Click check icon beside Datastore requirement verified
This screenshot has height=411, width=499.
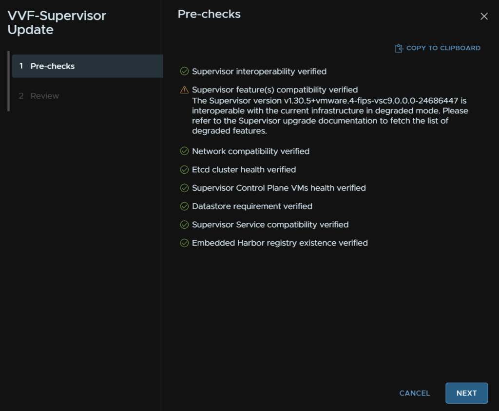[184, 206]
